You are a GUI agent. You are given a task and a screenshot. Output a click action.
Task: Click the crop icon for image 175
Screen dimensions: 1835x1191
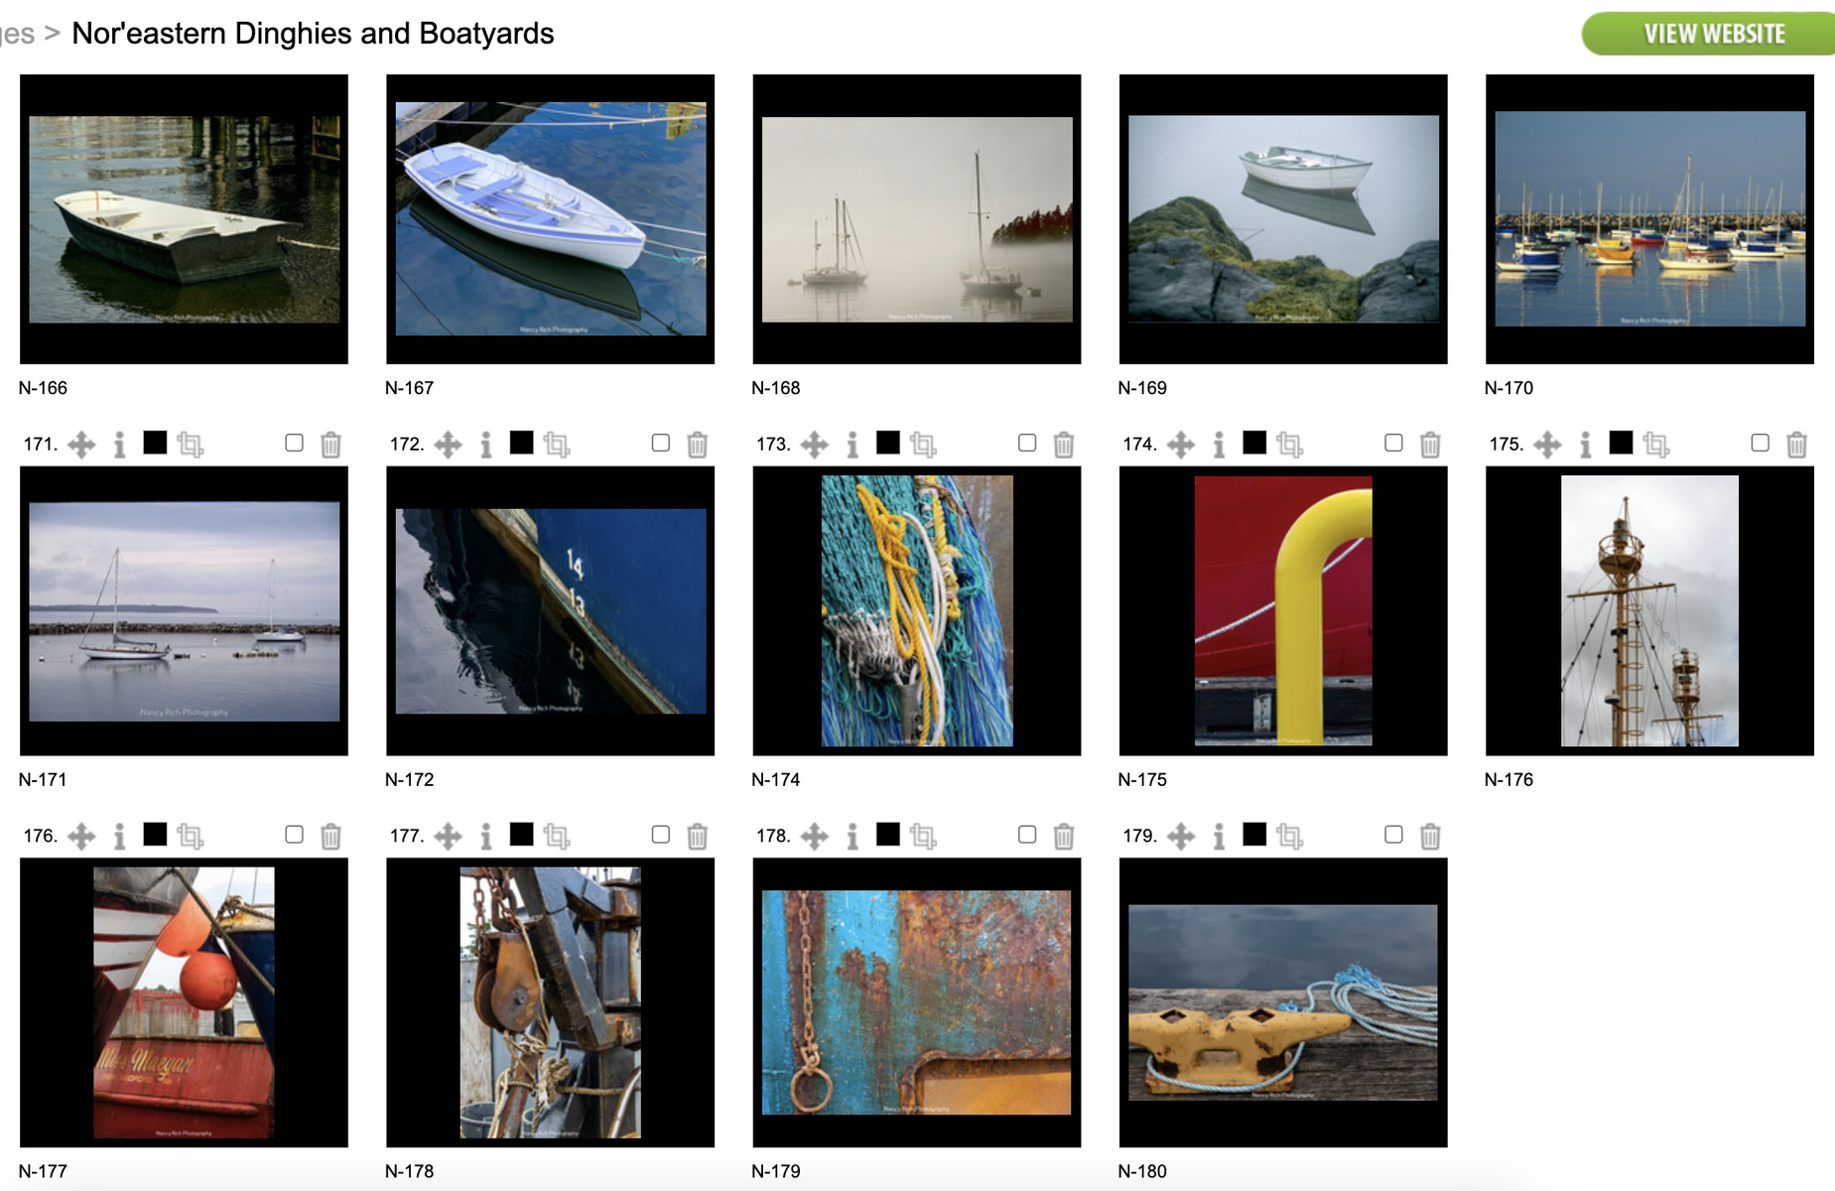point(1656,445)
